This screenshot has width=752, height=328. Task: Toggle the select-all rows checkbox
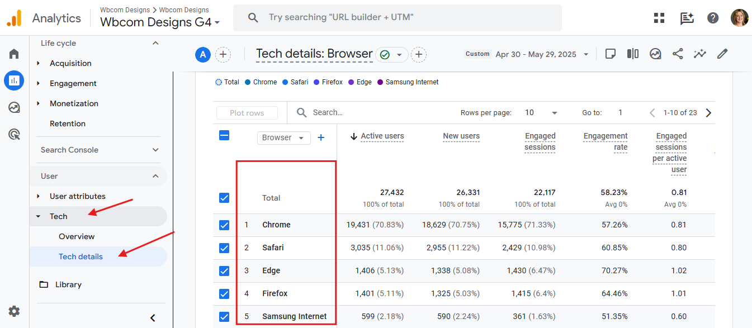click(x=224, y=135)
